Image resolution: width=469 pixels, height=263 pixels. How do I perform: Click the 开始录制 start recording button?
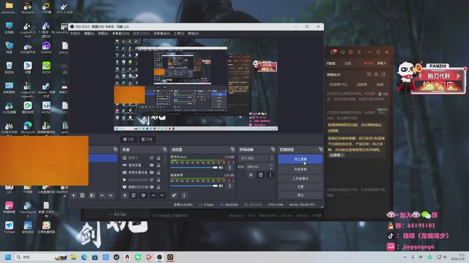click(x=300, y=169)
